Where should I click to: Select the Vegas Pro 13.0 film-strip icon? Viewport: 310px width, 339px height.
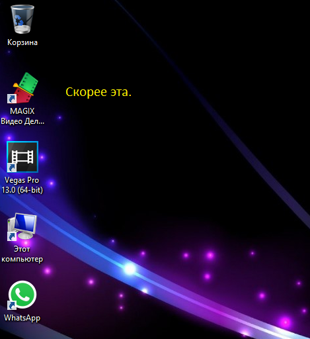(22, 157)
